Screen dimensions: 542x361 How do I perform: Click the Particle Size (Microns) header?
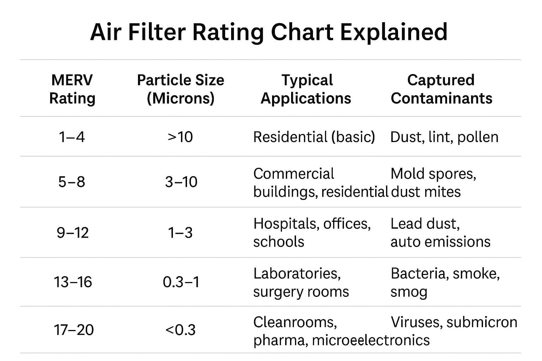[180, 89]
